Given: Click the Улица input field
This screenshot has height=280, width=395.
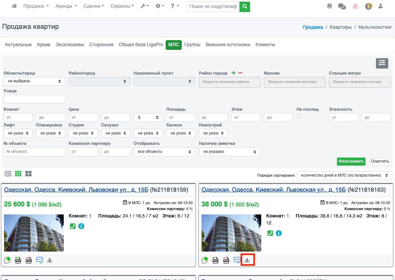Looking at the screenshot, I should point(34,99).
